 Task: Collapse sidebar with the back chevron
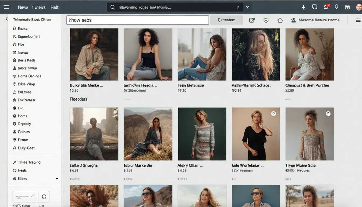point(6,19)
